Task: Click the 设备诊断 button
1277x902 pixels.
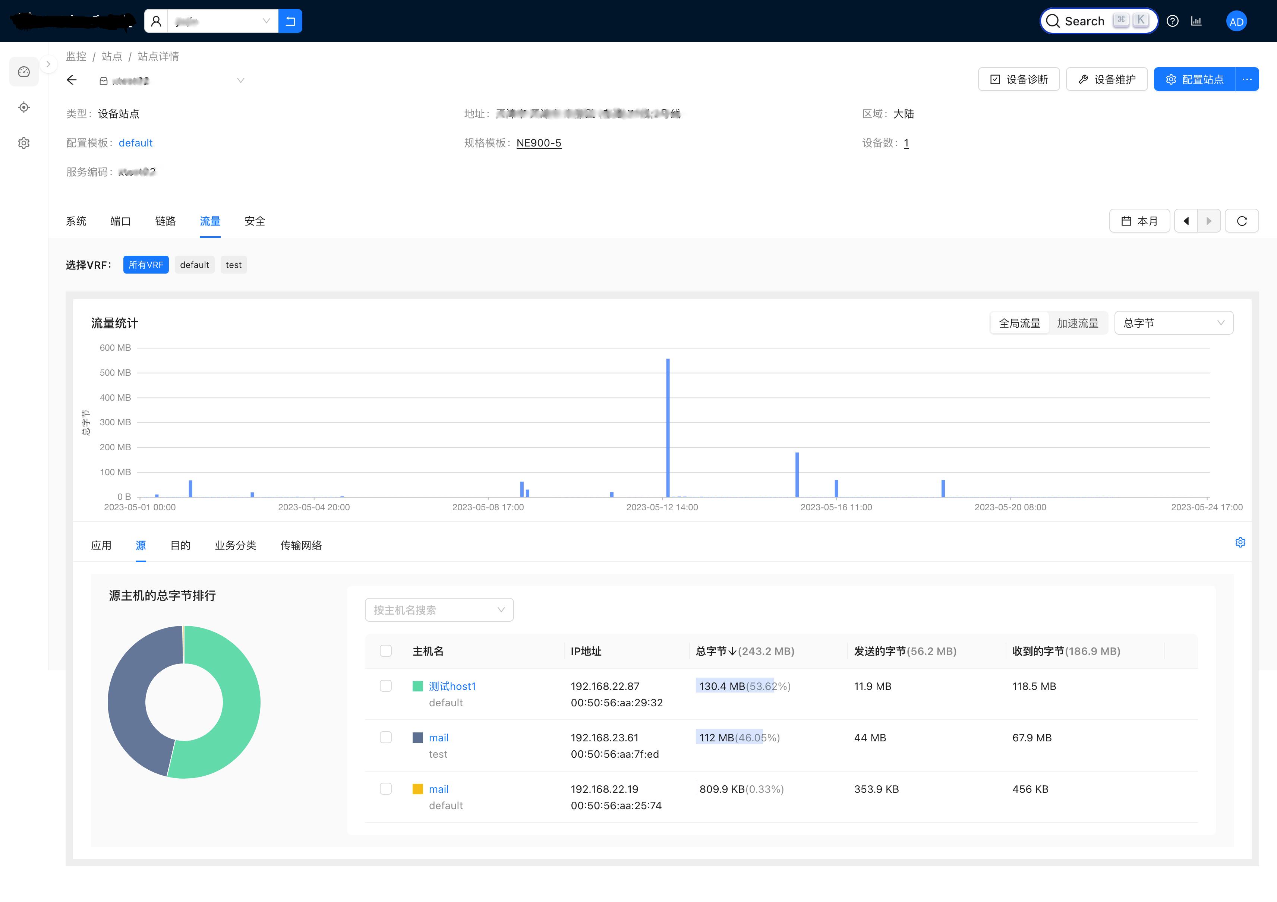Action: click(x=1018, y=79)
